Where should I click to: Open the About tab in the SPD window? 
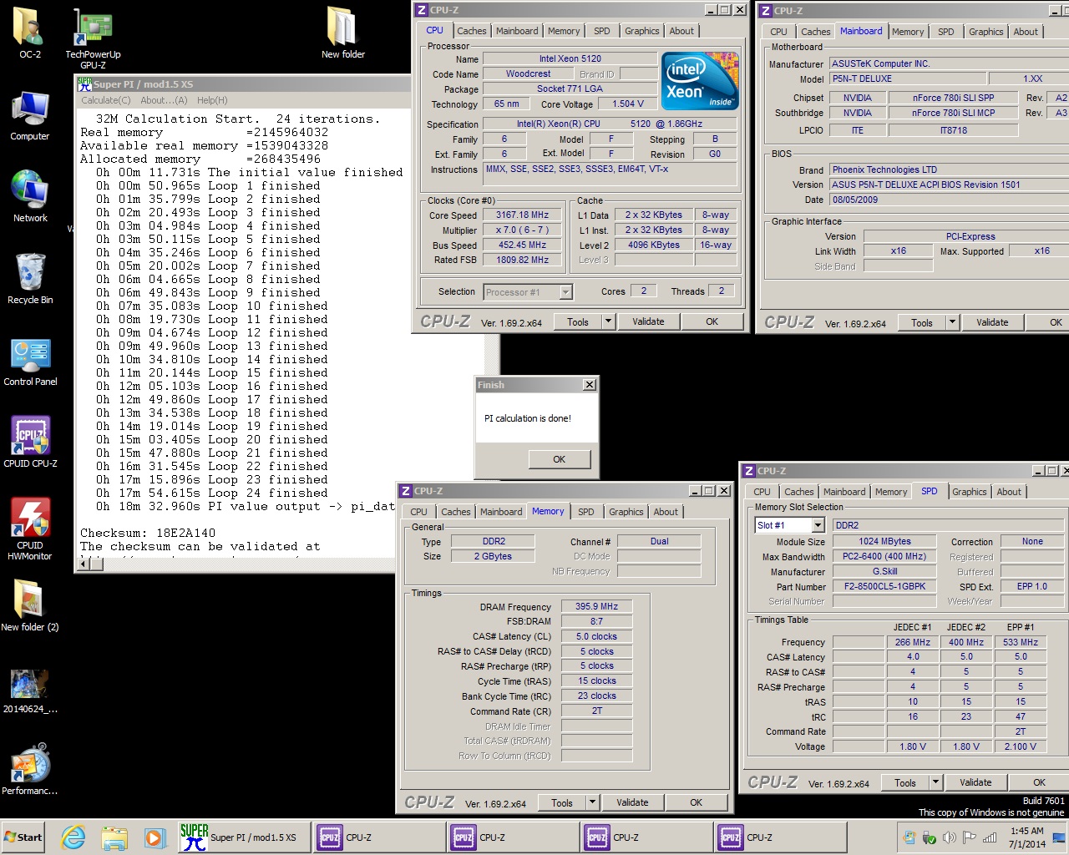(1008, 492)
